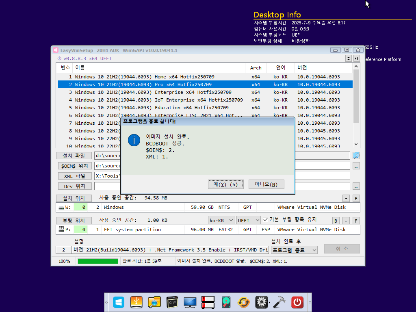Click the F button beside install location
This screenshot has height=312, width=416.
pyautogui.click(x=356, y=198)
